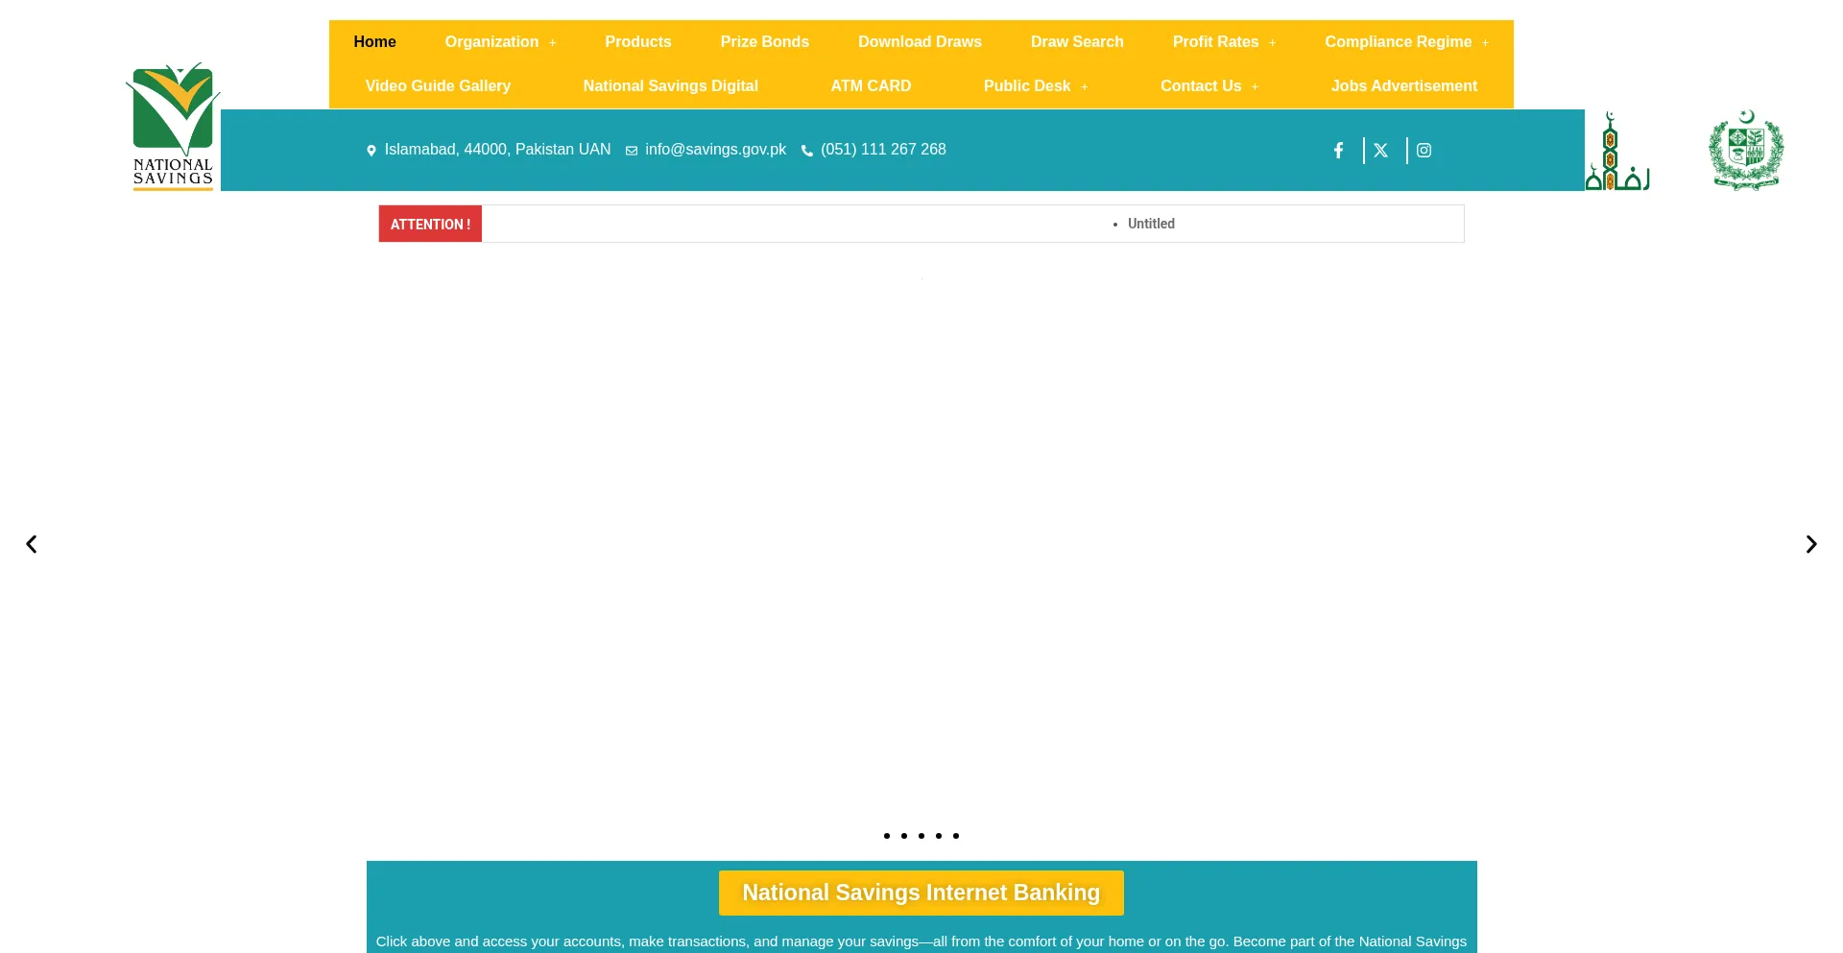Go to next slide with right arrow

click(1810, 544)
